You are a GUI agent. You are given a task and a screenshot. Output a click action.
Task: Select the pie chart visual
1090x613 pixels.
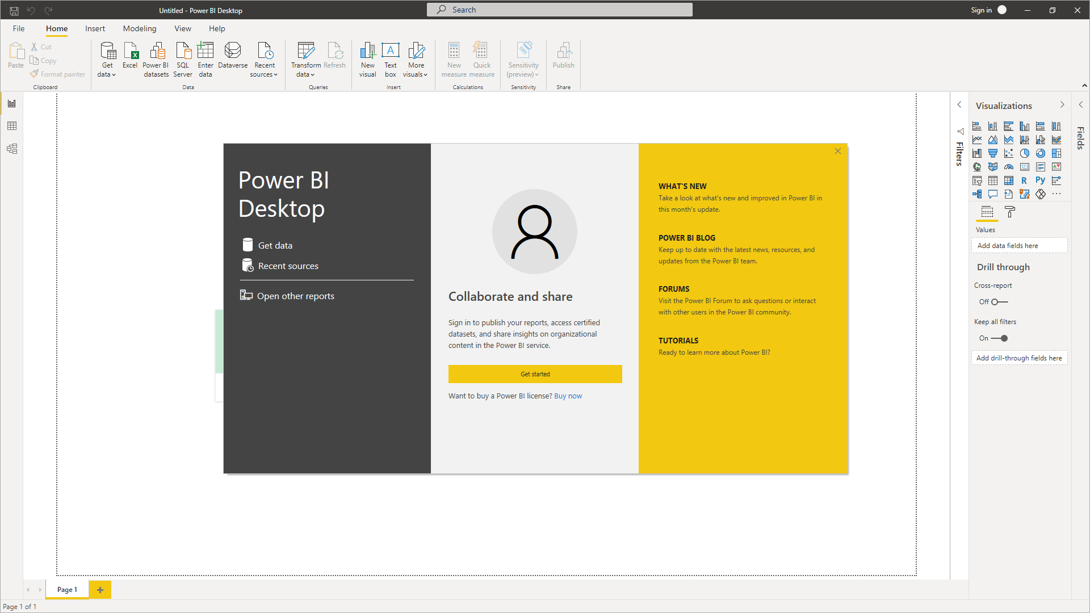point(1025,153)
